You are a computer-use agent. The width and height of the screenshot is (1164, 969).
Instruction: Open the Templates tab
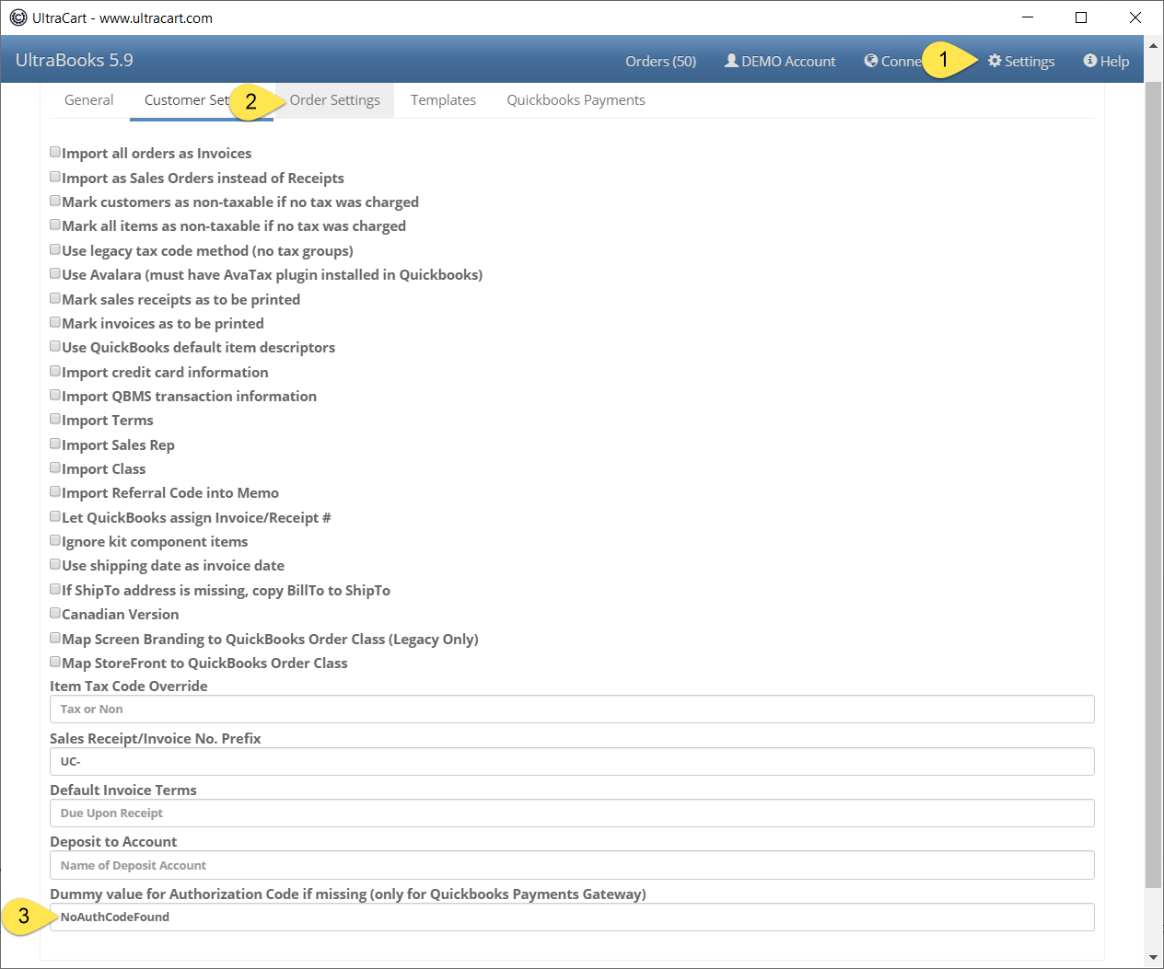443,100
